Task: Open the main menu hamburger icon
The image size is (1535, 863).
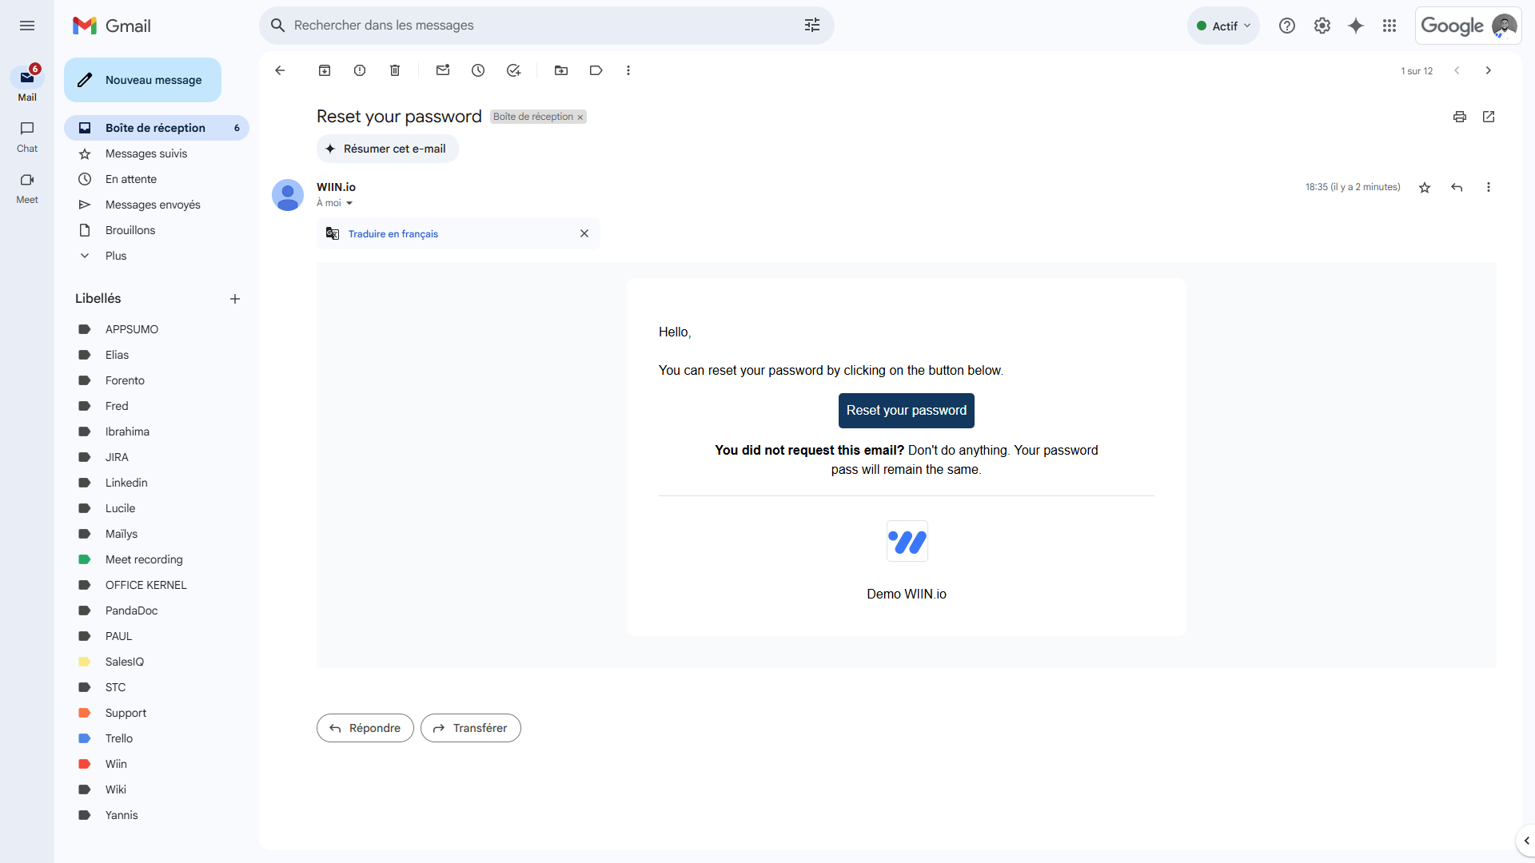Action: coord(27,26)
